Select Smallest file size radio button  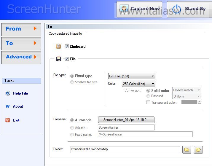[72, 82]
